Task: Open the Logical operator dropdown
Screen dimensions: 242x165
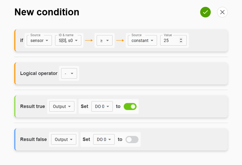Action: click(x=69, y=73)
